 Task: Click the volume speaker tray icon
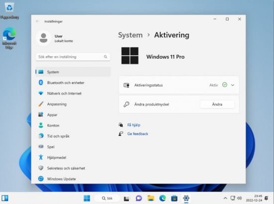point(240,198)
